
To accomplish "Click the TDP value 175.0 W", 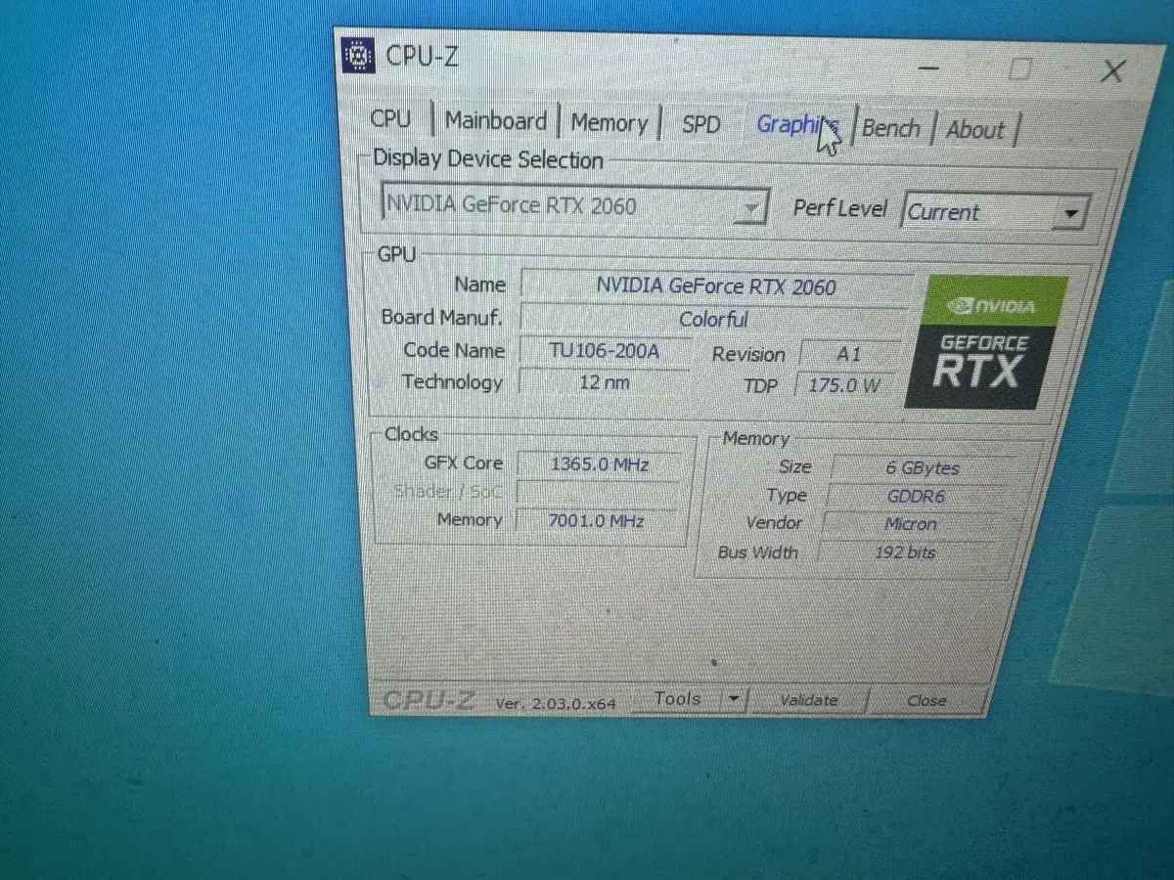I will [843, 385].
